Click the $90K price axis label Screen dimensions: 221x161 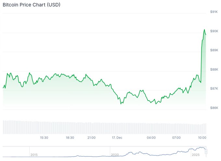214,31
